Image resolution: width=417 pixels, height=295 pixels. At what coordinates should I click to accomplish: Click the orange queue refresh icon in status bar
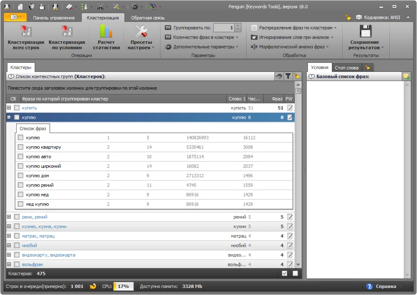tap(93, 286)
